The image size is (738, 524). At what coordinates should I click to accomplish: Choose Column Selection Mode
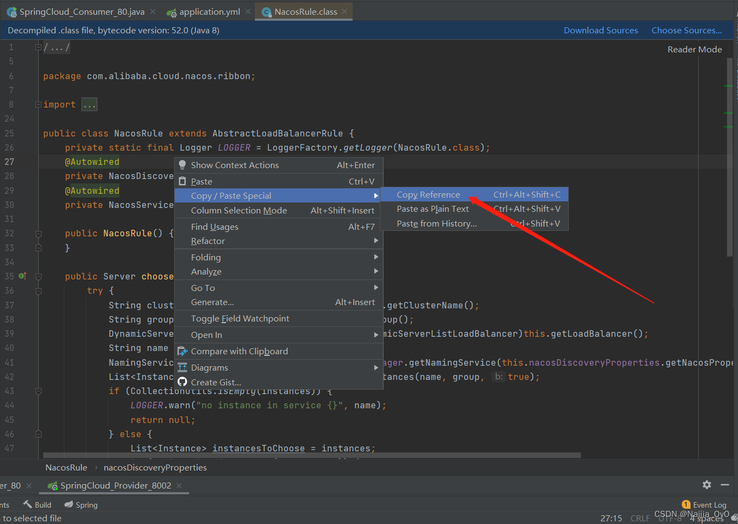tap(278, 211)
